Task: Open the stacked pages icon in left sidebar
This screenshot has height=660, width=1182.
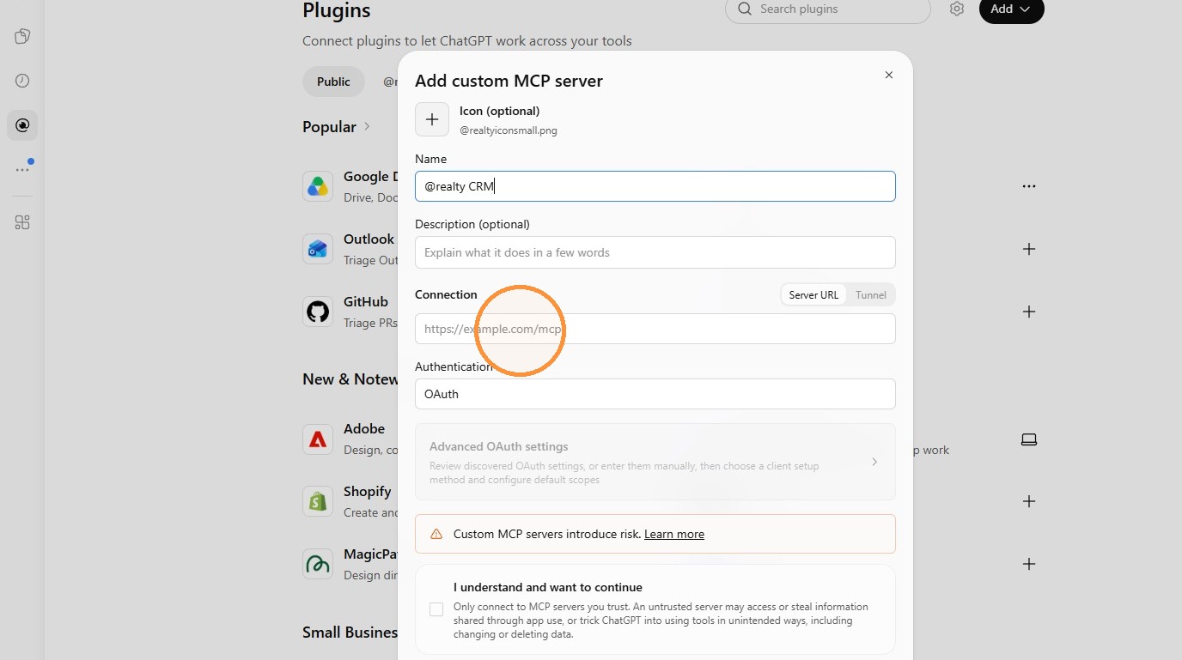Action: click(x=22, y=36)
